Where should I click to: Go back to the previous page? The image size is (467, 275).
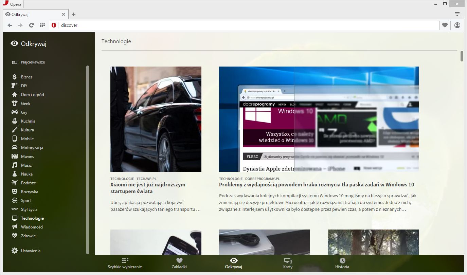point(10,25)
